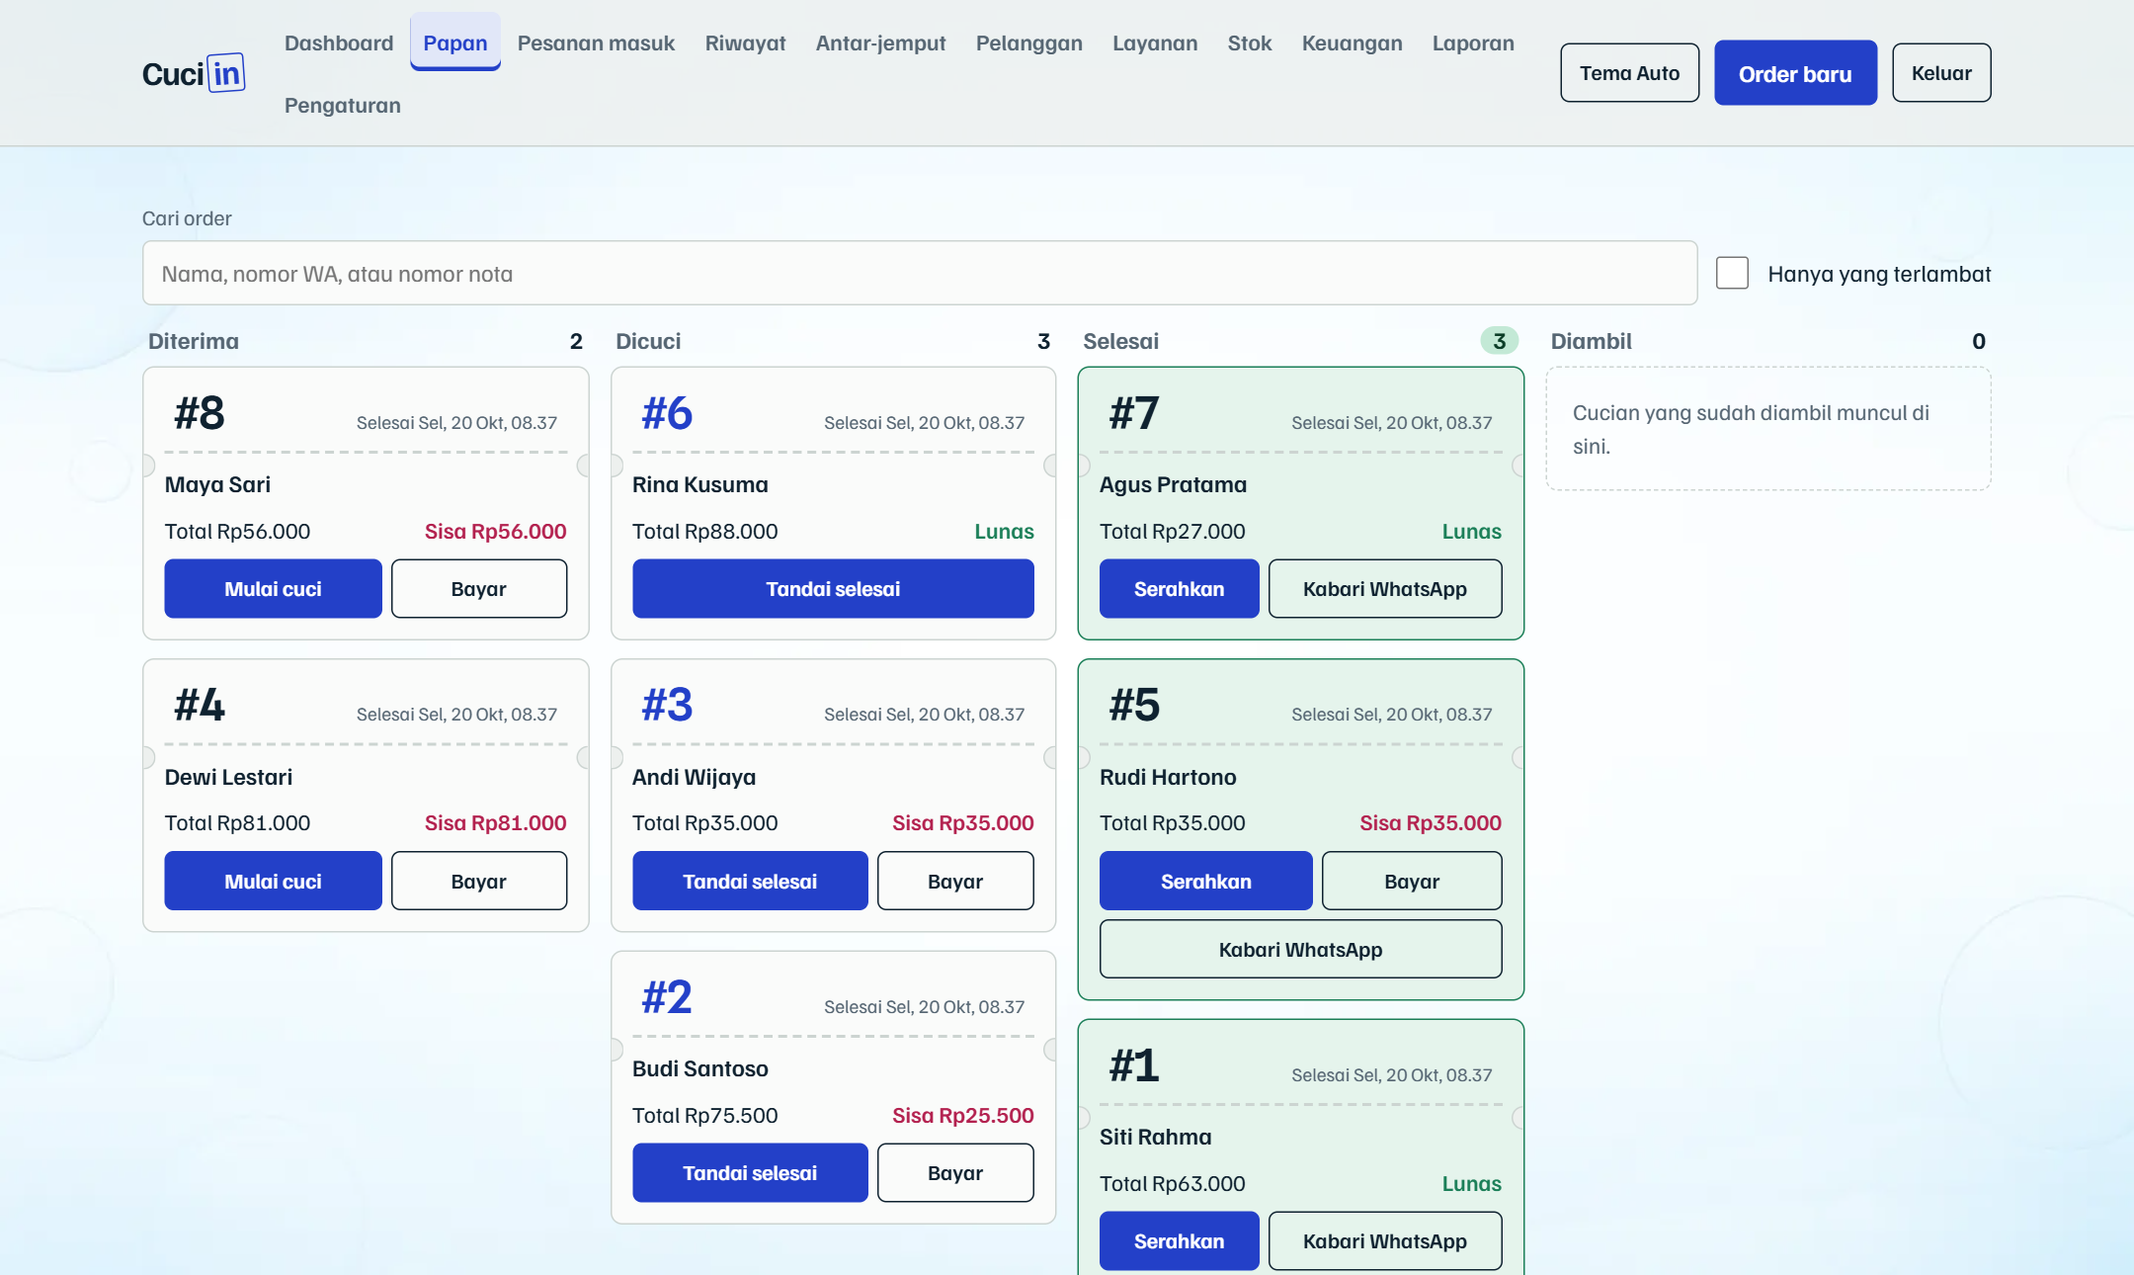Viewport: 2134px width, 1275px height.
Task: Click the Sisa Rp25.500 amount
Action: [962, 1115]
